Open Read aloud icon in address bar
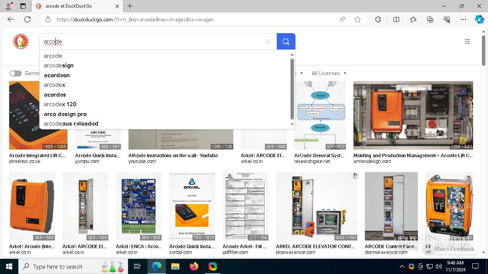 [x=342, y=19]
